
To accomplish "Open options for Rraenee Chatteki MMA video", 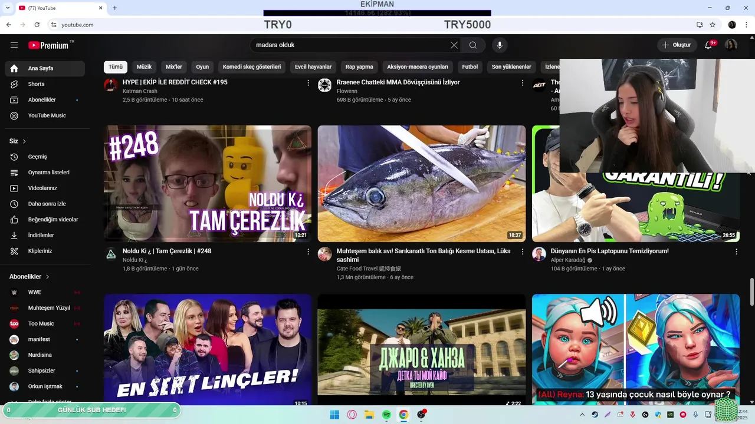I will point(522,83).
